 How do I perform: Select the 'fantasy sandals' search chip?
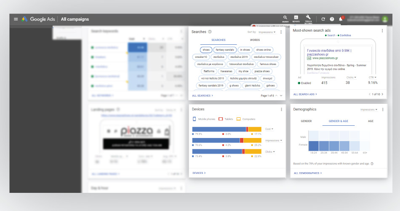[x=225, y=50]
